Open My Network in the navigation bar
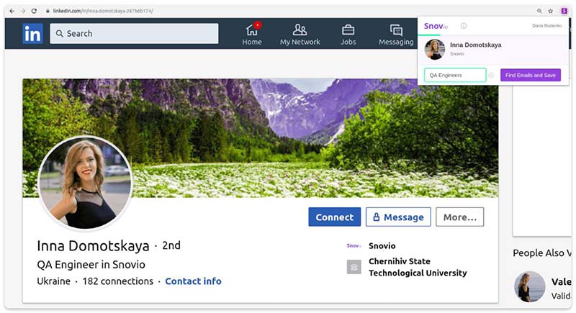Screen dimensions: 576x313 (x=300, y=34)
